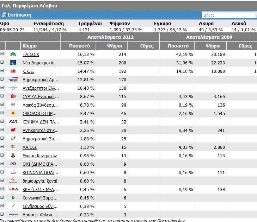Click the red Αντικαπιταλιστικ... logo
Viewport: 257px width, 222px height.
click(x=13, y=130)
